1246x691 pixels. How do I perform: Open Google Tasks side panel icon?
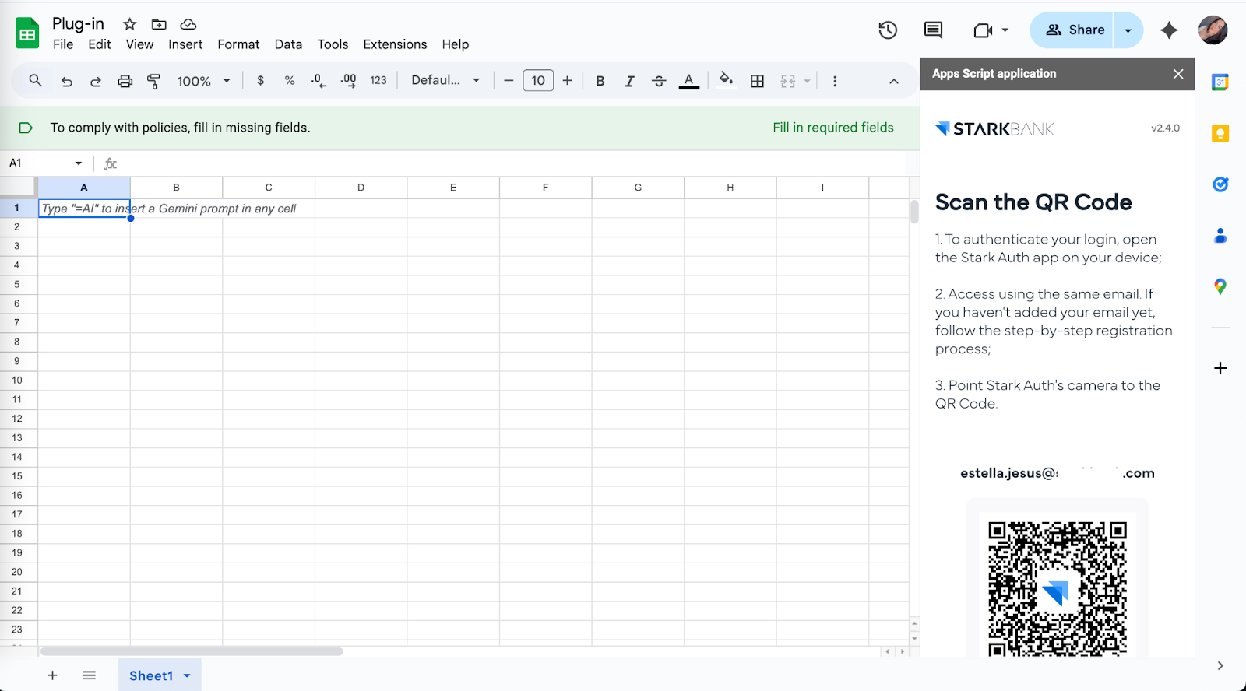[x=1220, y=184]
